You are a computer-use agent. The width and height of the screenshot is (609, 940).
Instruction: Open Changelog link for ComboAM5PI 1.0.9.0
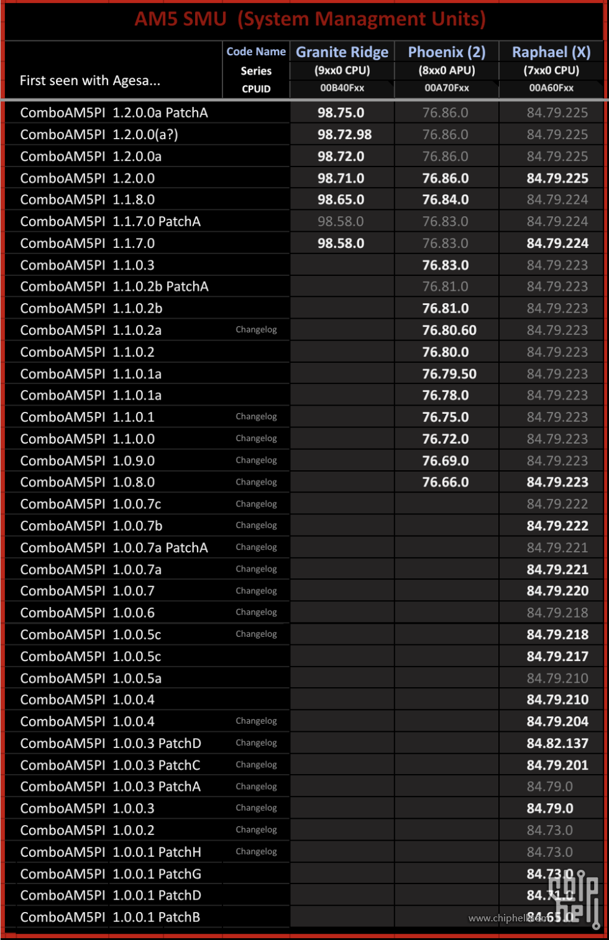point(256,460)
